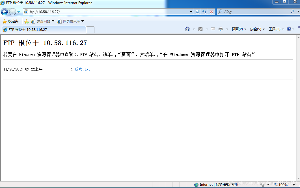Expand command bar overflow chevron
This screenshot has width=300, height=188.
click(x=299, y=27)
